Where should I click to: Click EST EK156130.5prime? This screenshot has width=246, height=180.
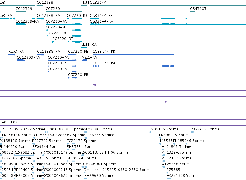[x=18, y=135]
